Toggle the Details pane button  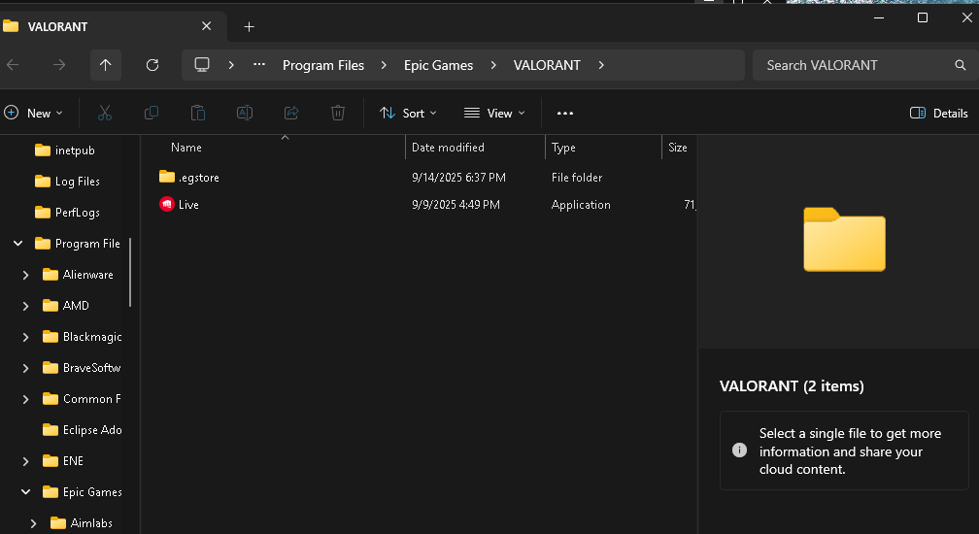938,113
